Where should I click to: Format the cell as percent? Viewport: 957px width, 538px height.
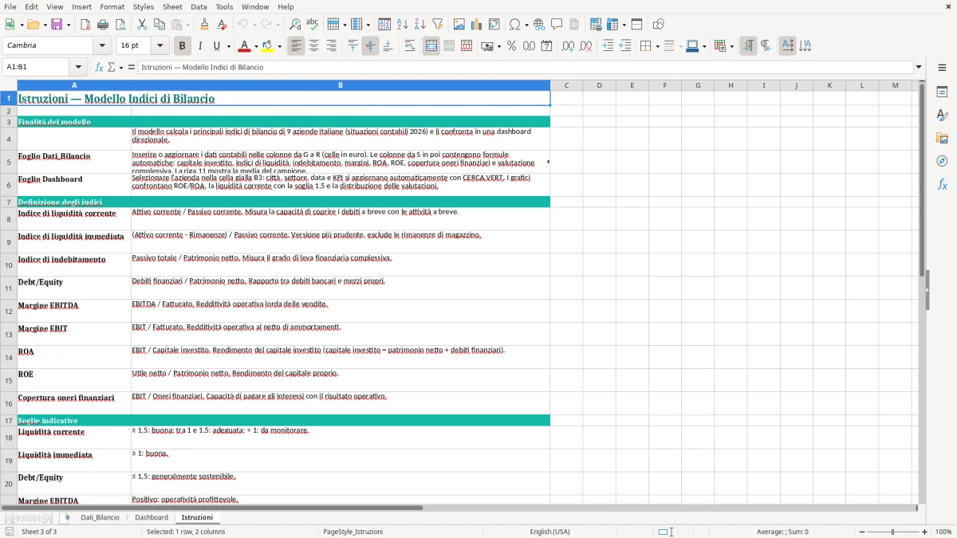[511, 46]
